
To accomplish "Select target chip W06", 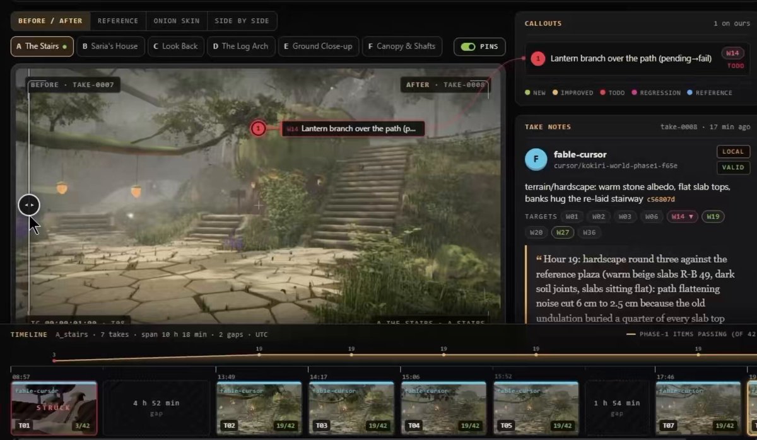I will coord(651,216).
